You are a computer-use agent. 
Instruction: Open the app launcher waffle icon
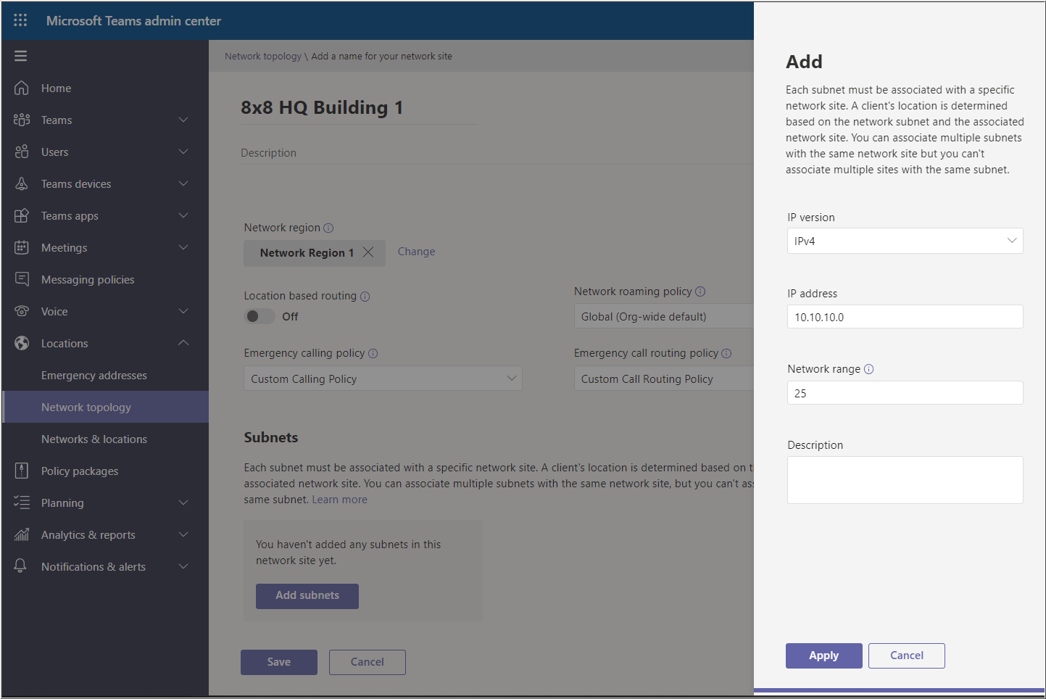20,20
